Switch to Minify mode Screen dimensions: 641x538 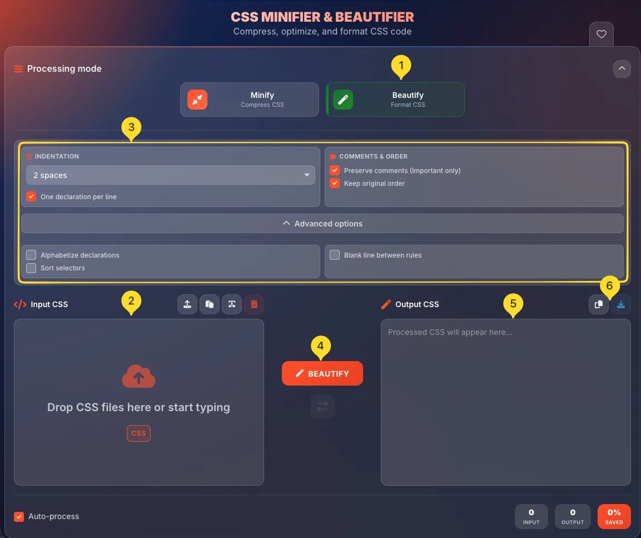(249, 100)
